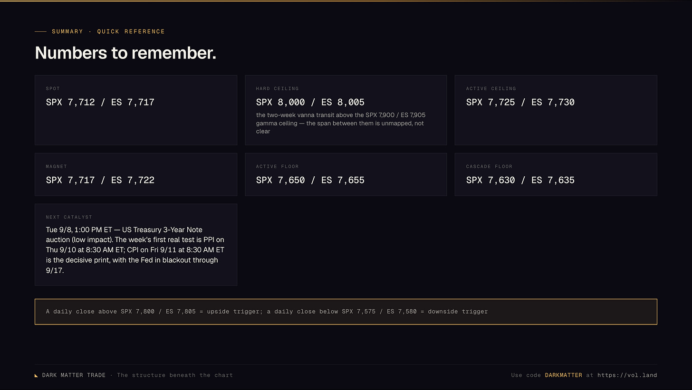The image size is (692, 390).
Task: Click the Hard Ceiling label text
Action: coord(277,88)
